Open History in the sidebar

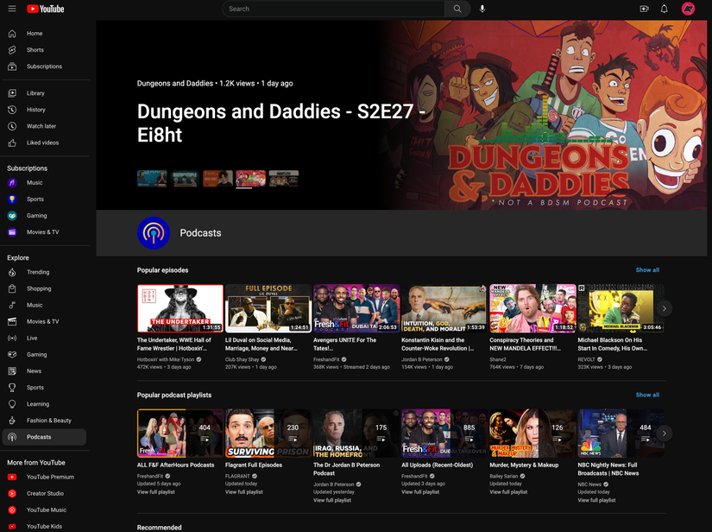[x=44, y=110]
